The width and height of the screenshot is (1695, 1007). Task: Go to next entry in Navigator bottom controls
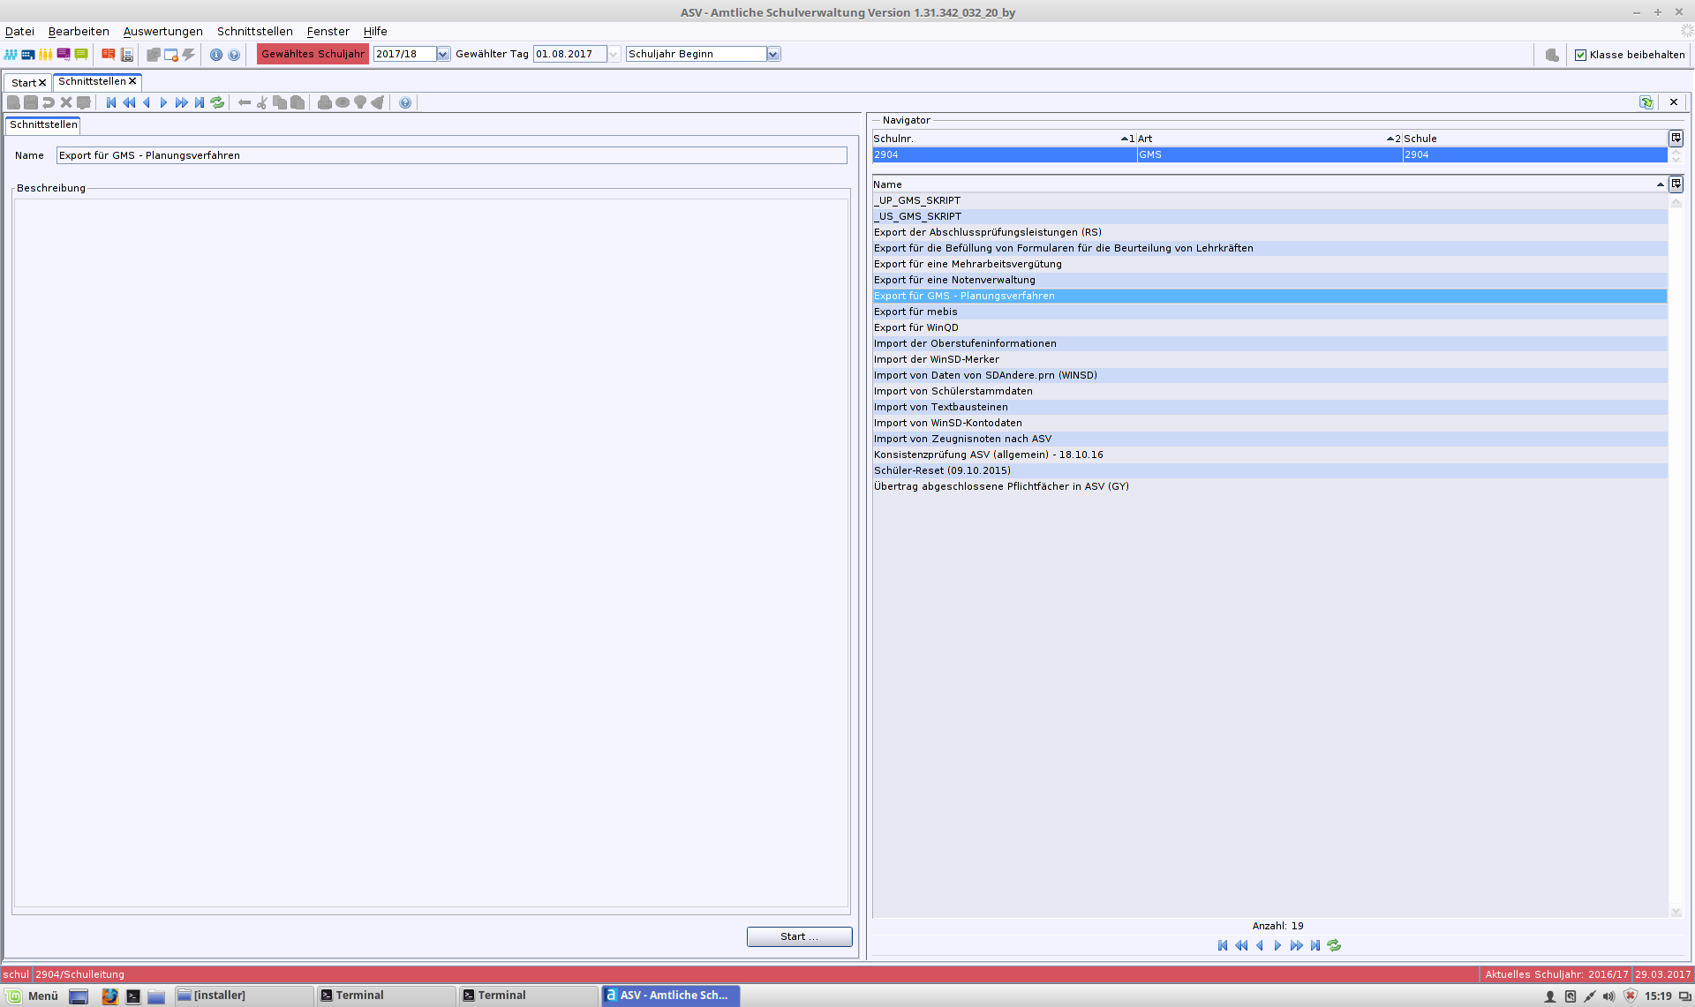[x=1277, y=945]
